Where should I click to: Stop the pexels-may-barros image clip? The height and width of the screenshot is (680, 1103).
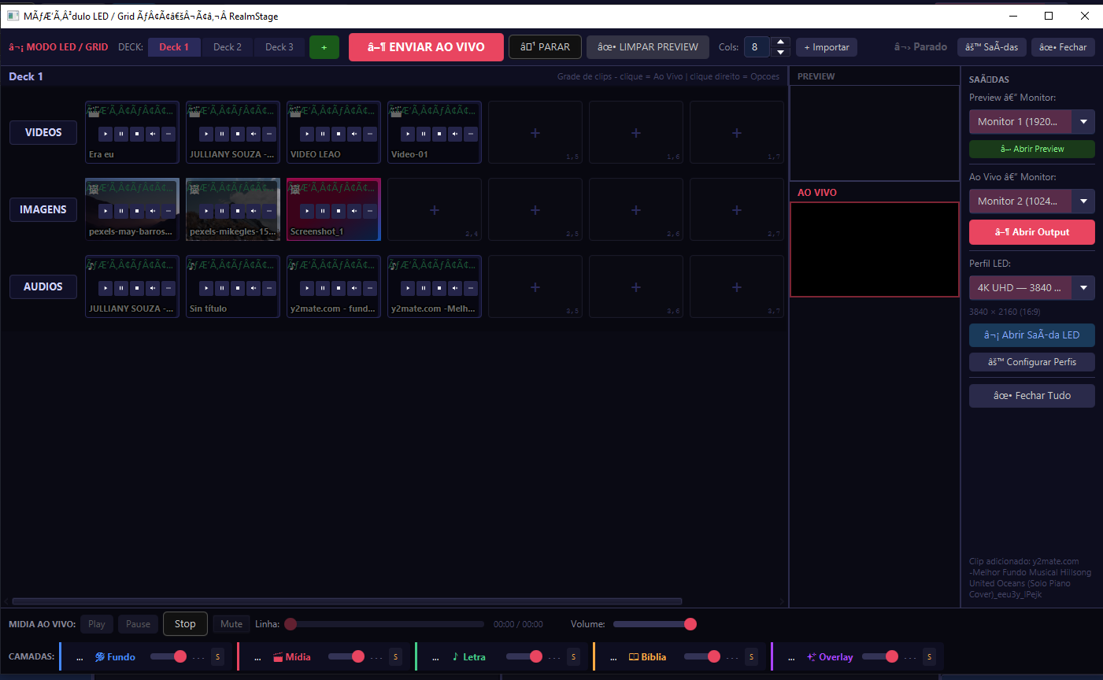[x=137, y=211]
